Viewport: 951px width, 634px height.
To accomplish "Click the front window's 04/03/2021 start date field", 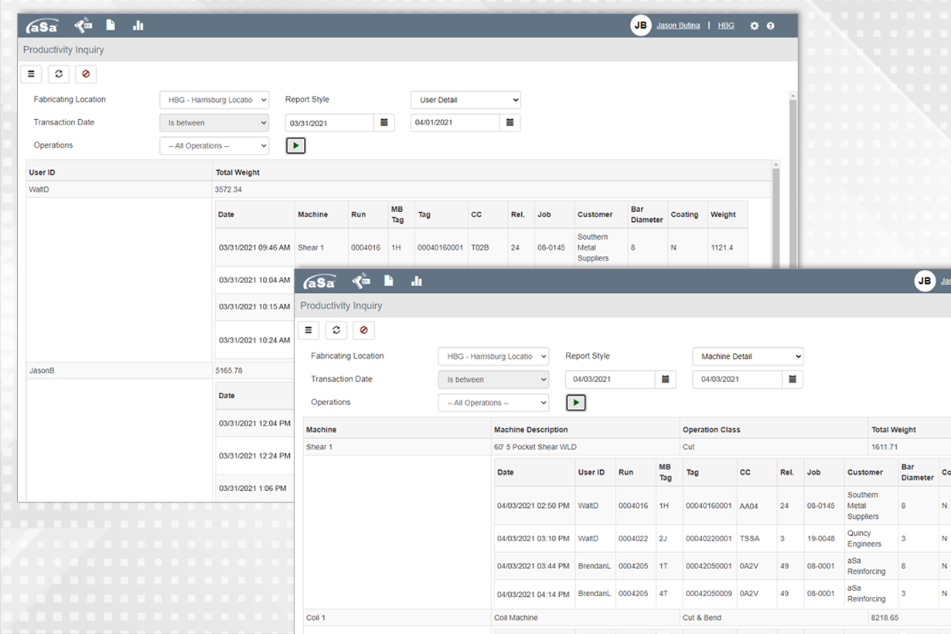I will coord(610,379).
